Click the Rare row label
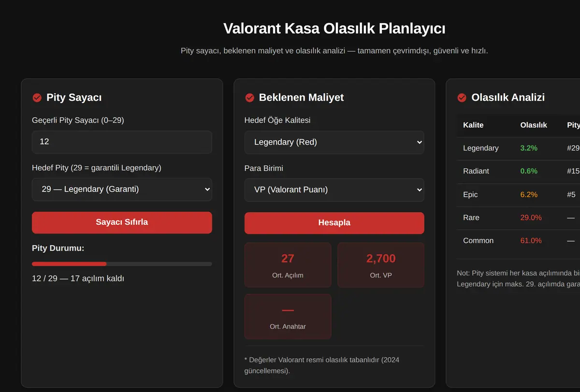The height and width of the screenshot is (392, 580). point(471,218)
